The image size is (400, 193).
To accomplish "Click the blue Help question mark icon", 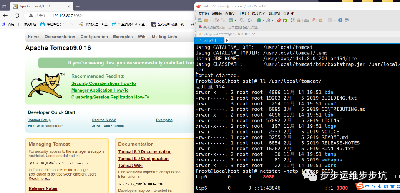I will [x=340, y=20].
